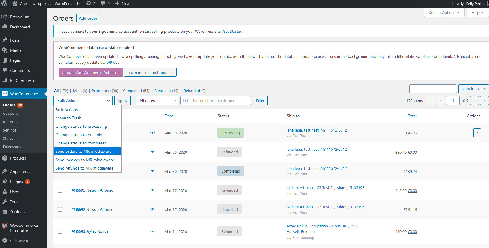Open the Get Started link
The width and height of the screenshot is (489, 248).
coord(235,31)
